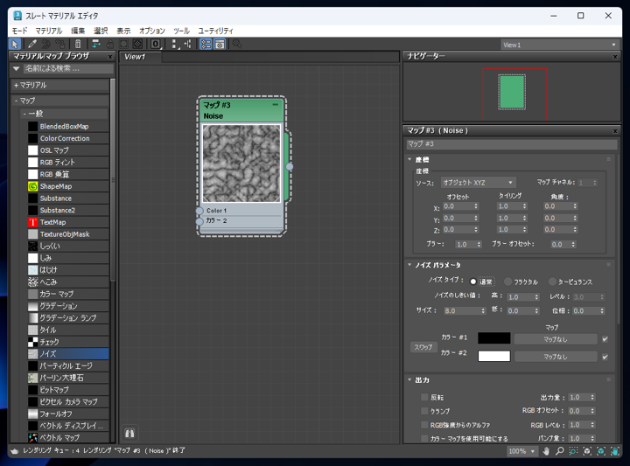Collapse the ノイズ パラメータ rollout
This screenshot has width=630, height=466.
coord(409,265)
